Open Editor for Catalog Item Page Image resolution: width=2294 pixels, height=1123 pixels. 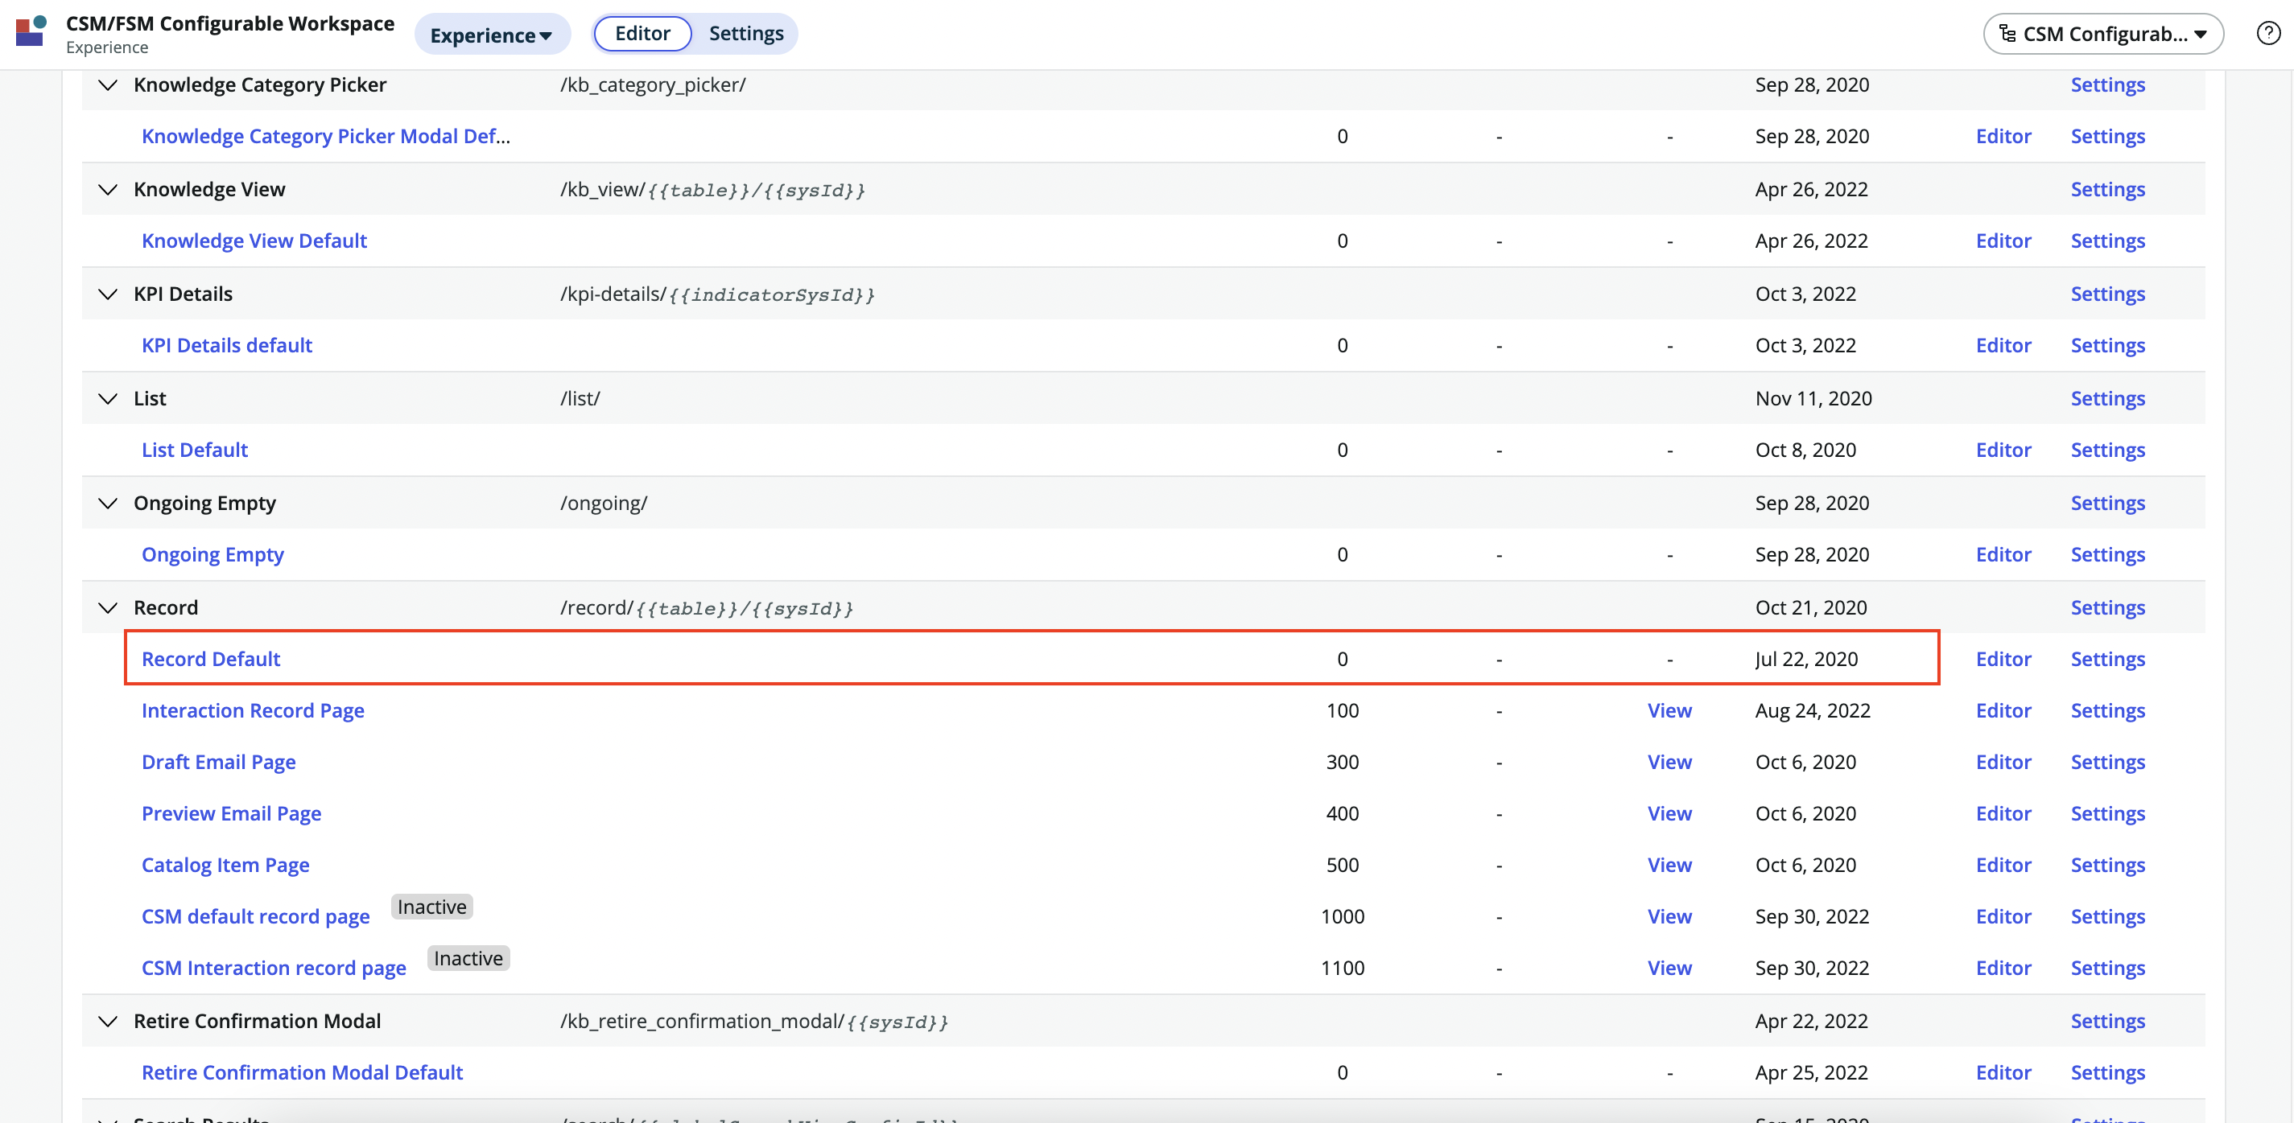tap(2003, 865)
